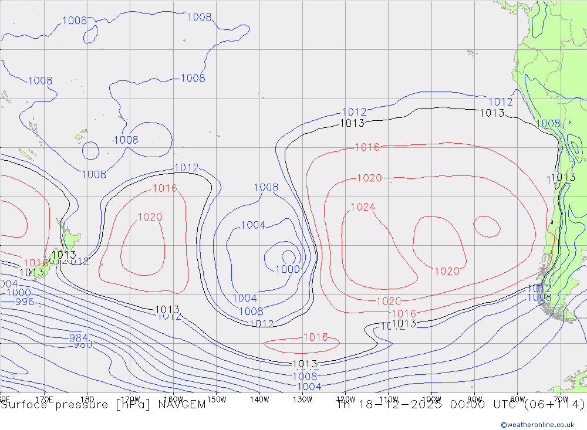The width and height of the screenshot is (587, 430).
Task: Select the 180 longitude axis label
Action: point(87,399)
